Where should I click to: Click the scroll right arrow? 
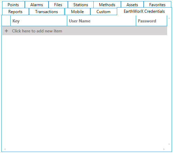[x=164, y=149]
